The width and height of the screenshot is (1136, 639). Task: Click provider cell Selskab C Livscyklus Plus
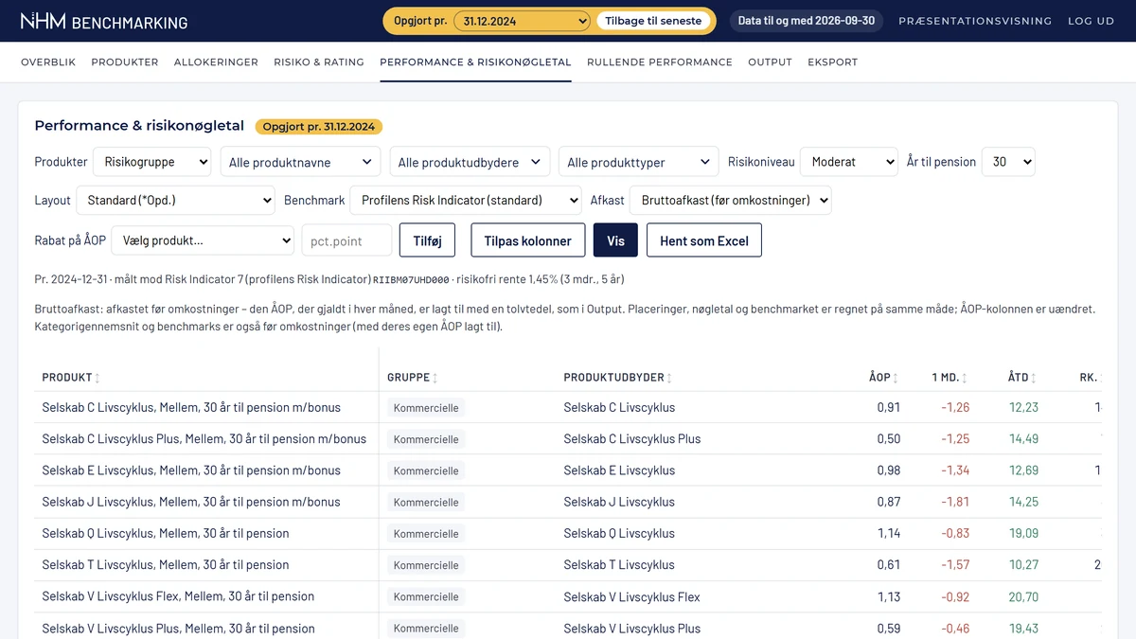[632, 438]
